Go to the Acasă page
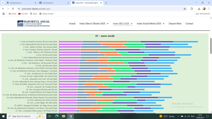Screen dimensions: 212x119 pos(72,24)
